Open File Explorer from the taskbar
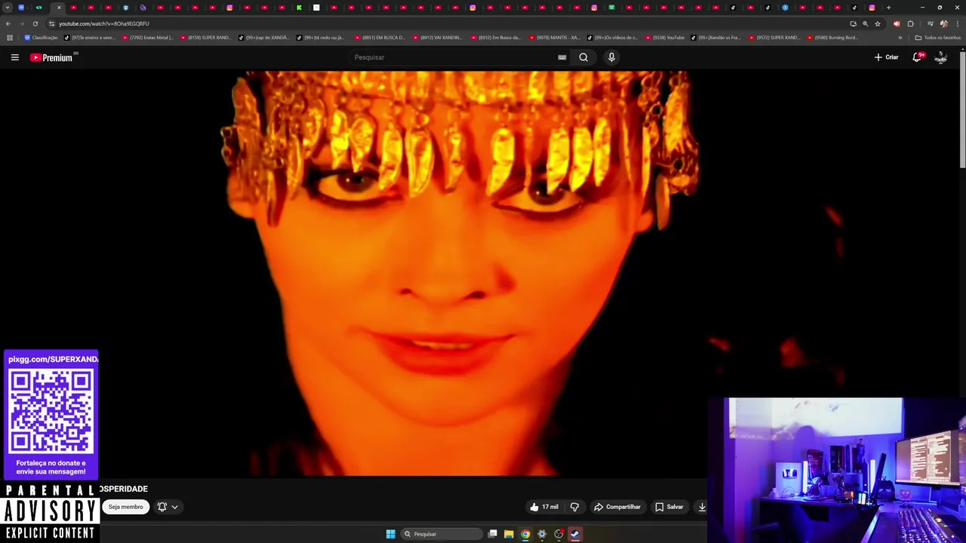Image resolution: width=966 pixels, height=543 pixels. tap(509, 534)
